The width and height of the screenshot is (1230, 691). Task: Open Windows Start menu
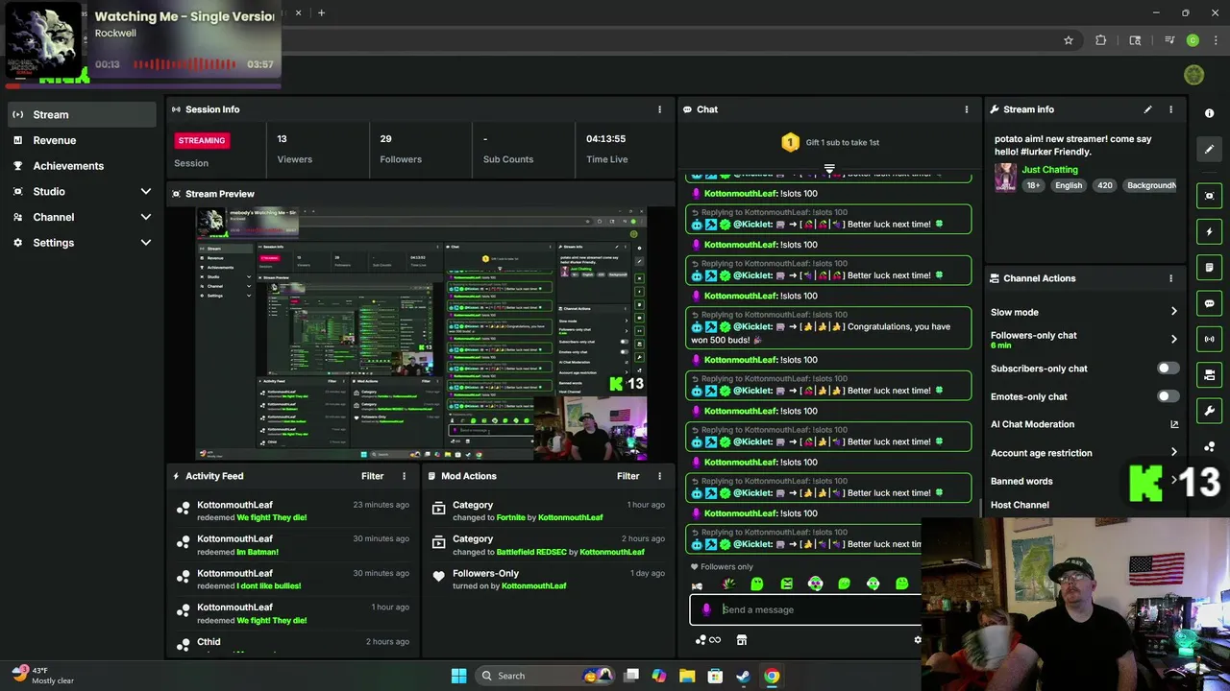coord(458,676)
